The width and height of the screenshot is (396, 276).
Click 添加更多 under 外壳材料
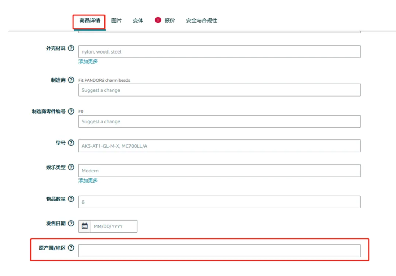tap(88, 62)
